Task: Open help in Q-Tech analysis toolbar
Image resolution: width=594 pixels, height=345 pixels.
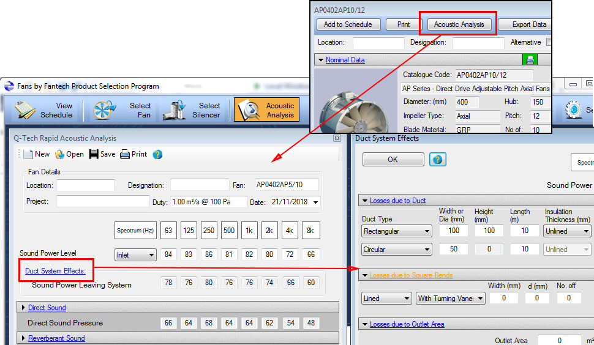Action: pos(157,154)
